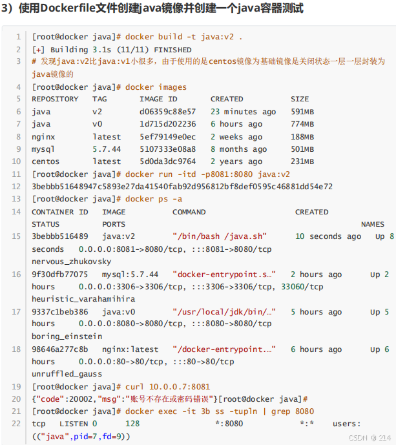Click the CONTAINER ID column header

(60, 212)
